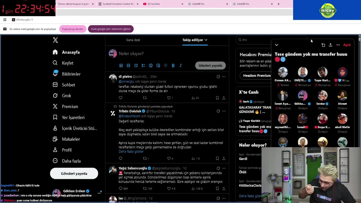This screenshot has height=203, width=361.
Task: Open Osman Alt... host avatar in the Space
Action: pyautogui.click(x=283, y=72)
